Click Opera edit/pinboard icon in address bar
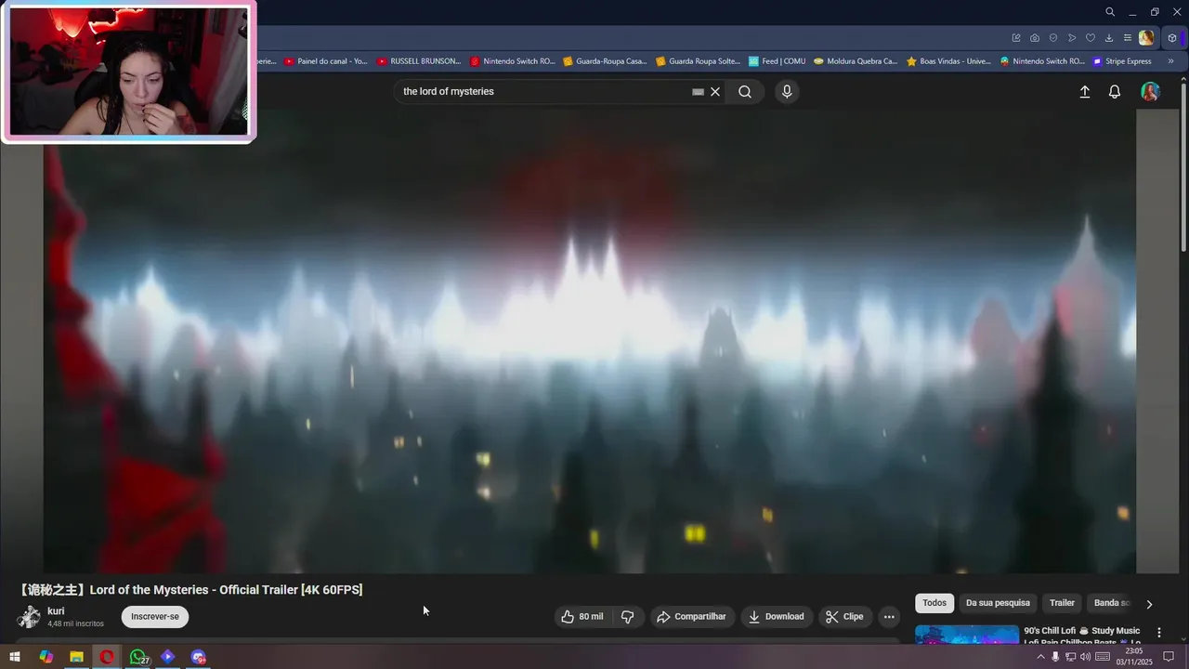The width and height of the screenshot is (1189, 669). coord(1016,38)
